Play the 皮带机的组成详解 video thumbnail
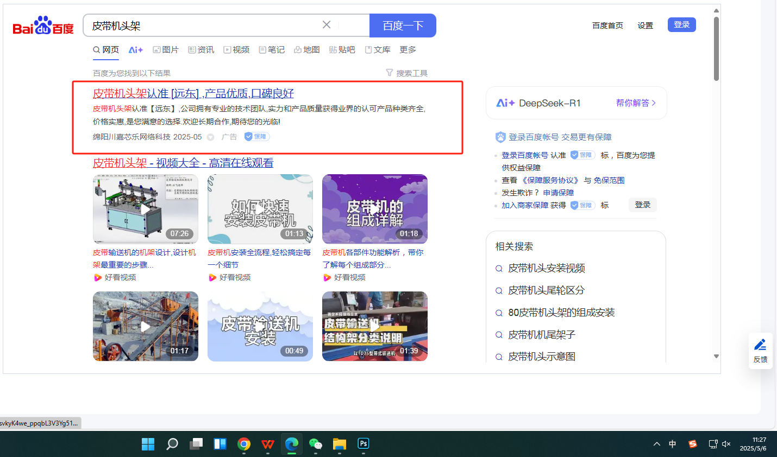Image resolution: width=777 pixels, height=457 pixels. (x=374, y=209)
